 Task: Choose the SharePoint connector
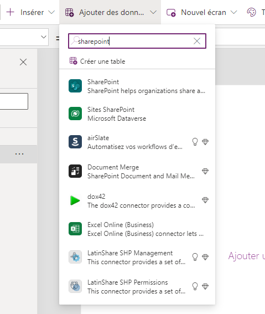[137, 86]
